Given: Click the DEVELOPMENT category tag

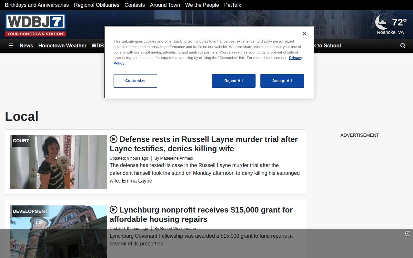Looking at the screenshot, I should click(30, 211).
